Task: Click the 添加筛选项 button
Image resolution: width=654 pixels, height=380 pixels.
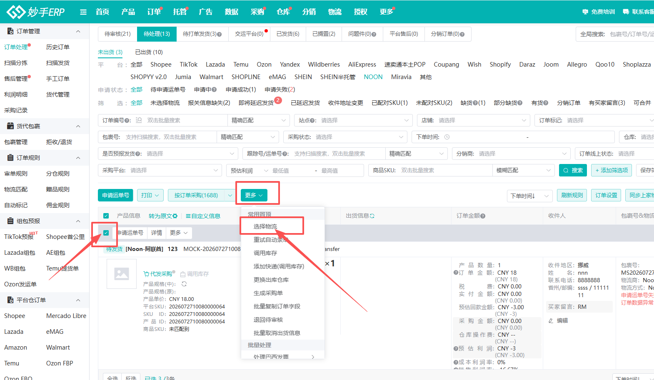Action: tap(612, 170)
